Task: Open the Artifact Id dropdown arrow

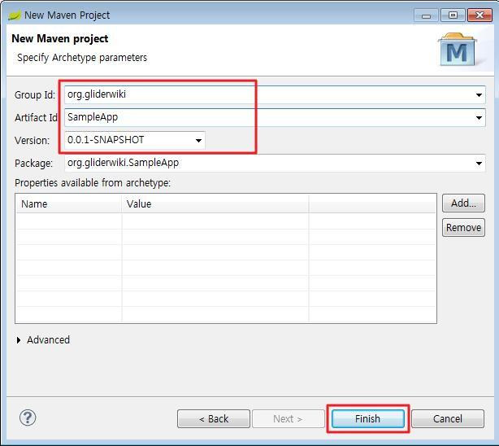Action: click(479, 118)
